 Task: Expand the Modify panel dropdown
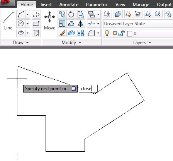pyautogui.click(x=71, y=43)
